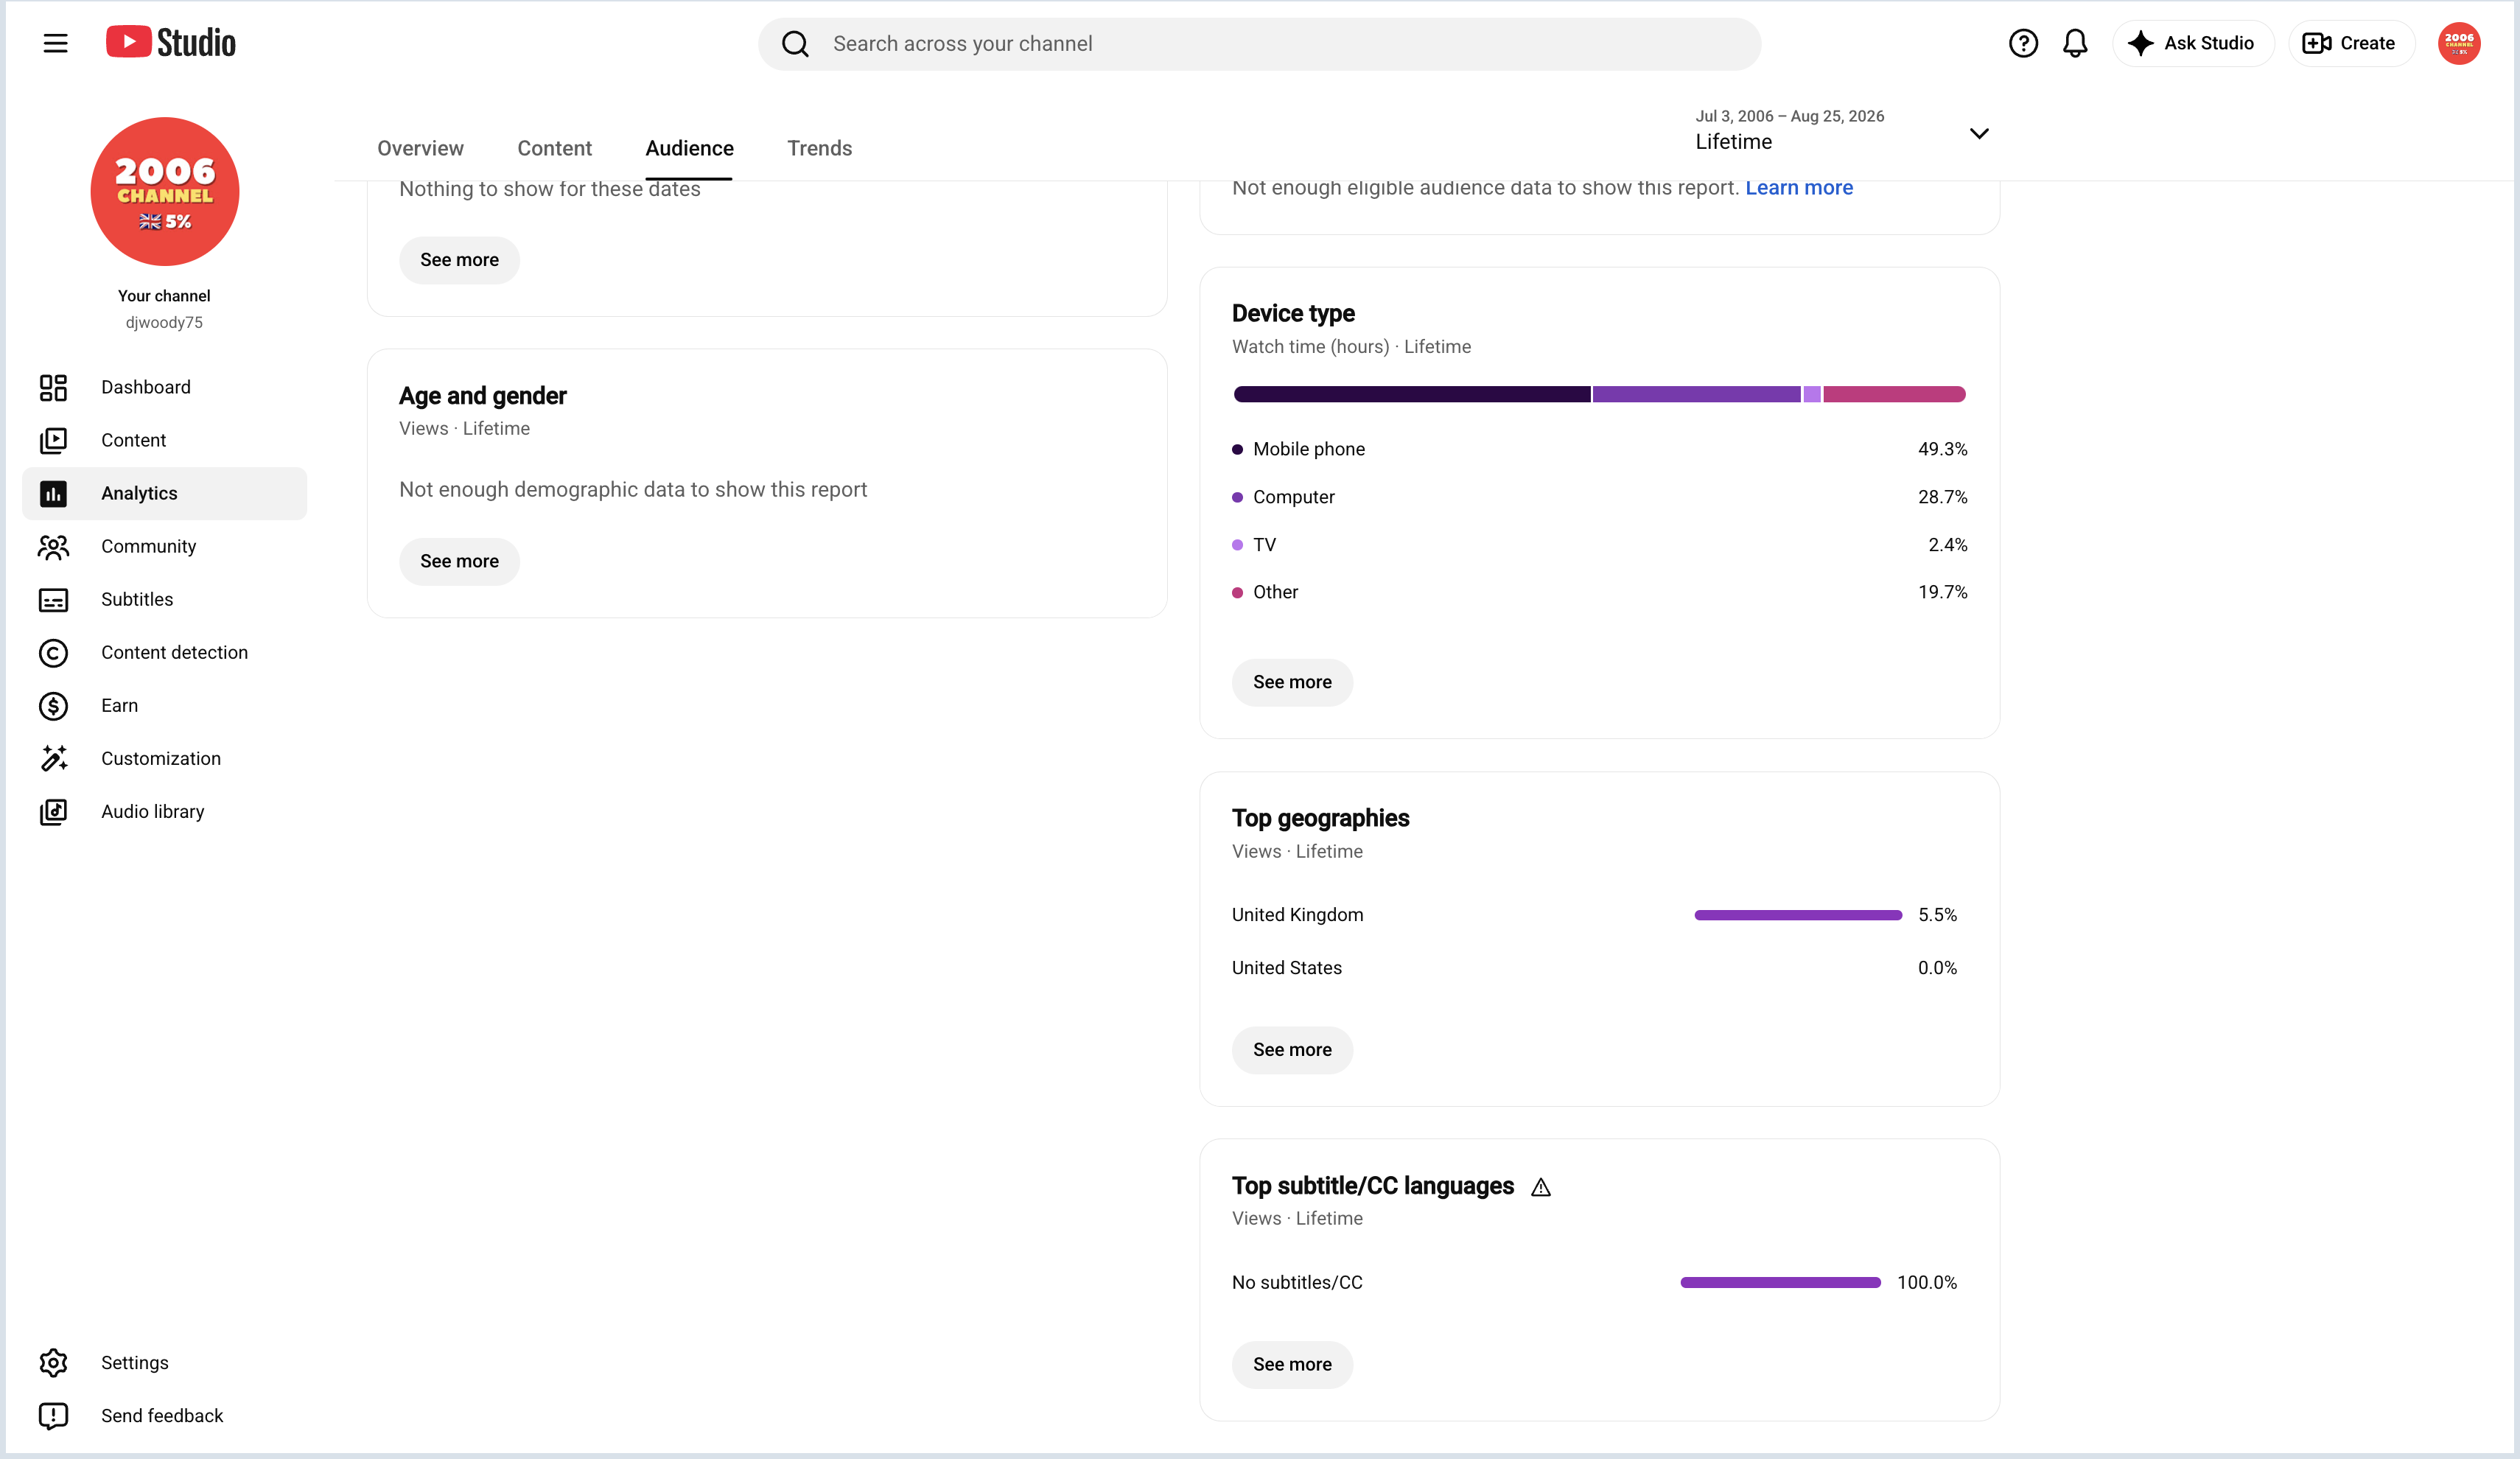Click the Customization magic wand icon
Image resolution: width=2520 pixels, height=1459 pixels.
(53, 758)
